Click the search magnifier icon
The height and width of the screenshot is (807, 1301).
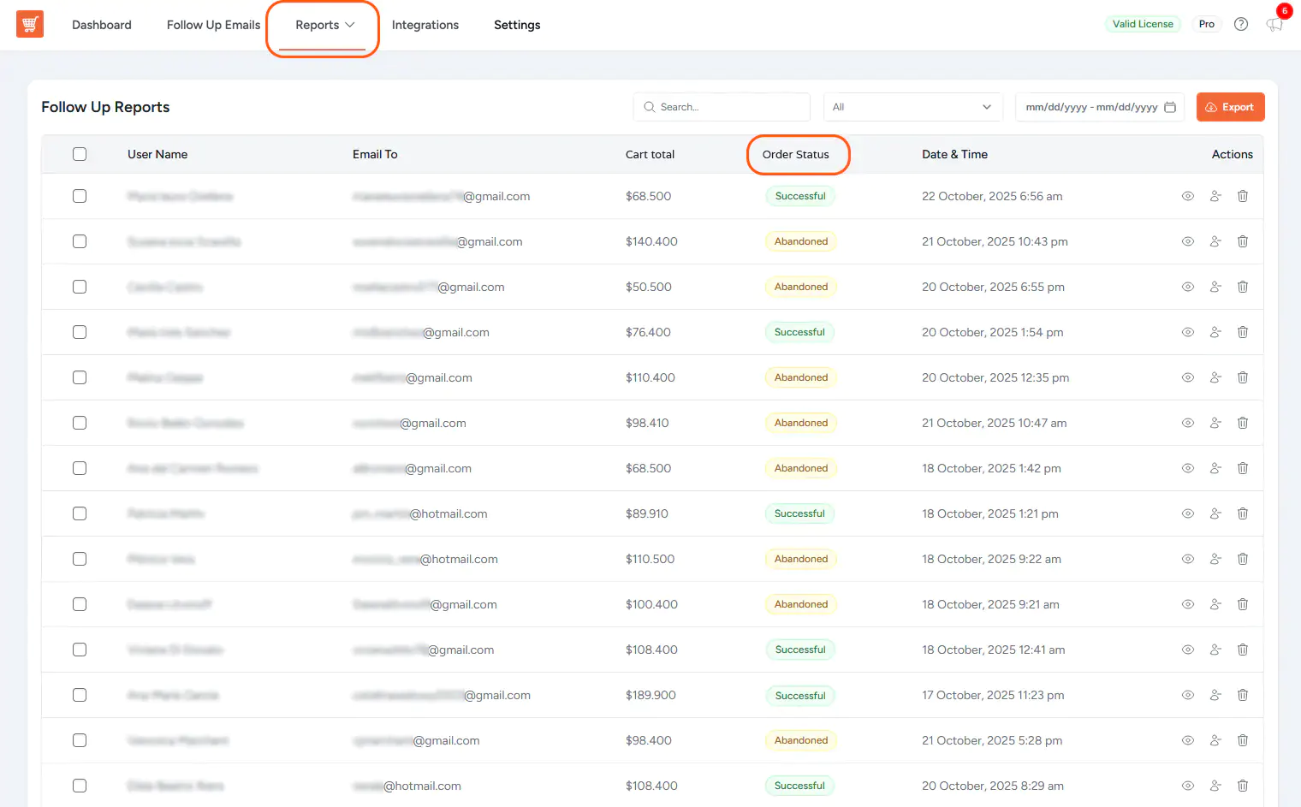[650, 106]
